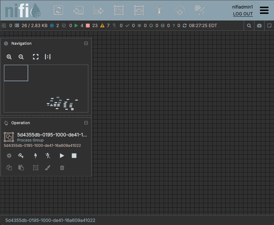Collapse the Operation panel

click(86, 123)
